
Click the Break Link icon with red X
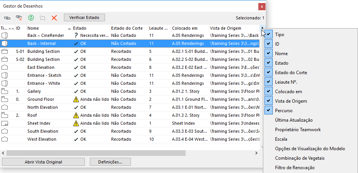19,18
